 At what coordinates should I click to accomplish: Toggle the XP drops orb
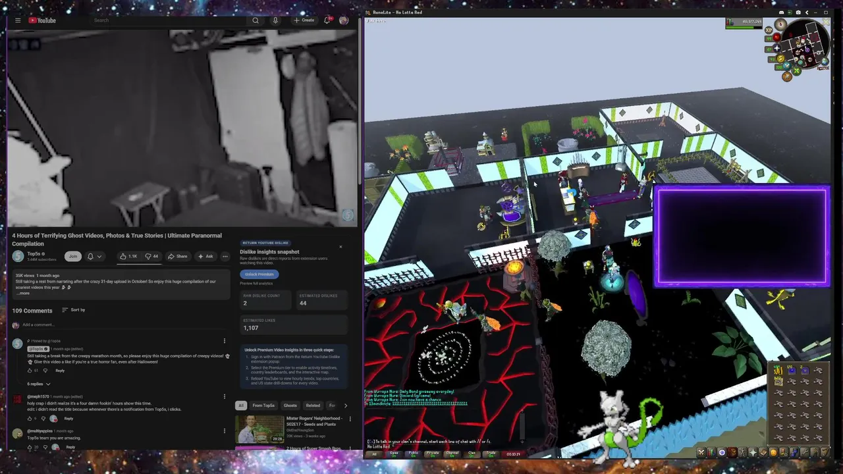[x=769, y=30]
